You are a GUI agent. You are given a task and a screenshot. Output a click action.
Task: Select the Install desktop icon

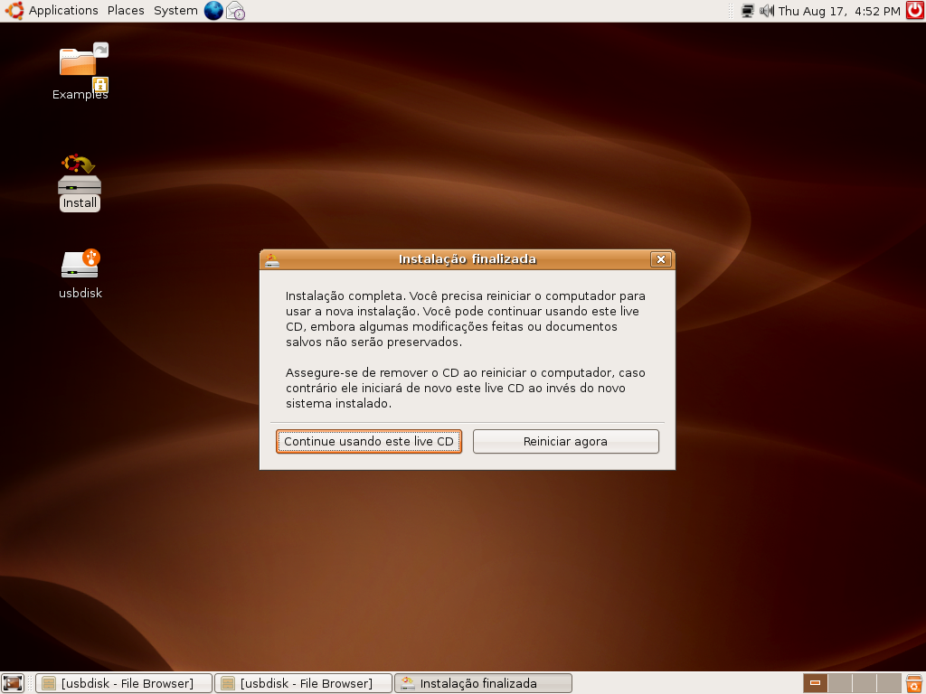point(80,182)
